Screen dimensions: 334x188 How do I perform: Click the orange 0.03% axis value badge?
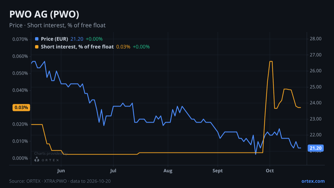(x=21, y=108)
